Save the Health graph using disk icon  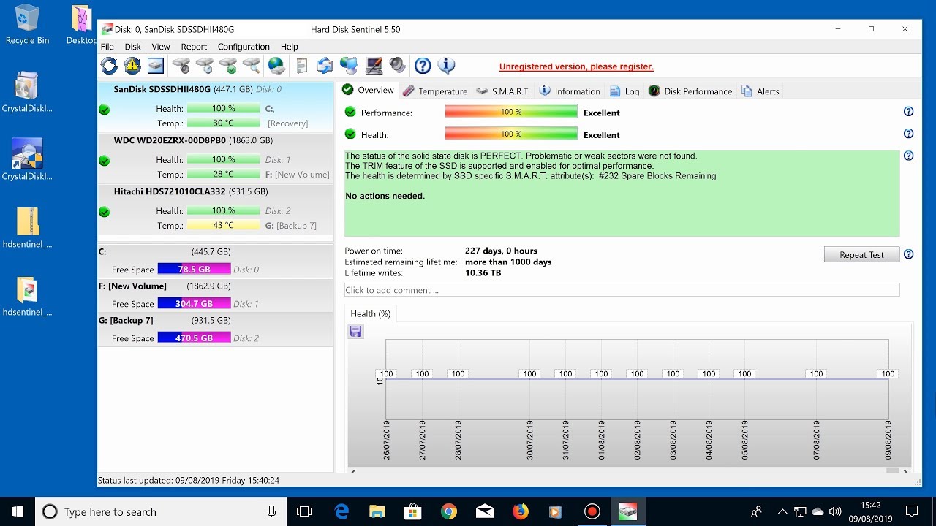(355, 331)
